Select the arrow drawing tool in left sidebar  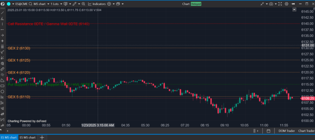[2, 35]
